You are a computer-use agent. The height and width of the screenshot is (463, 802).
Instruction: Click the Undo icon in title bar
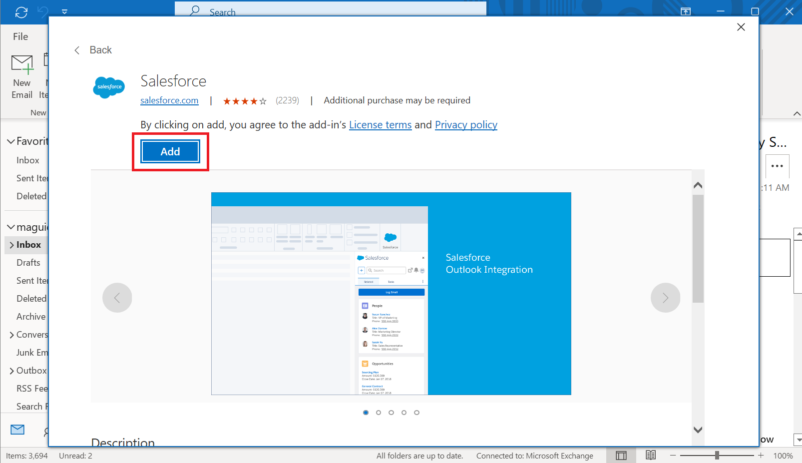[44, 12]
